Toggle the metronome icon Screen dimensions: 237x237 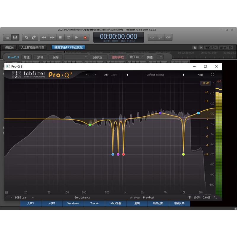[195, 48]
